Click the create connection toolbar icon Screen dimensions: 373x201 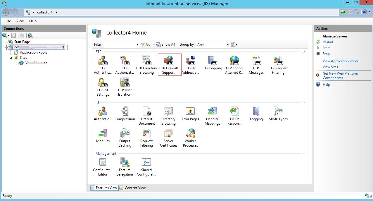(6, 35)
